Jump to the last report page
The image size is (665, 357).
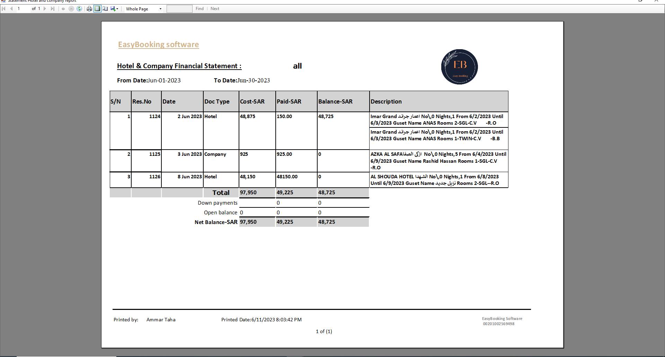[53, 9]
